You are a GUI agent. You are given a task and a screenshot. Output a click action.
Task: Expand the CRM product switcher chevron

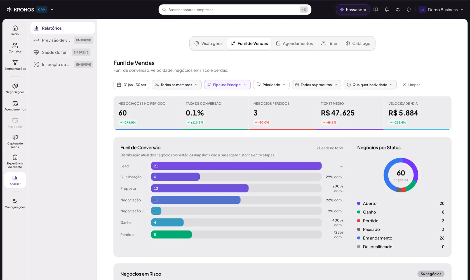point(52,9)
